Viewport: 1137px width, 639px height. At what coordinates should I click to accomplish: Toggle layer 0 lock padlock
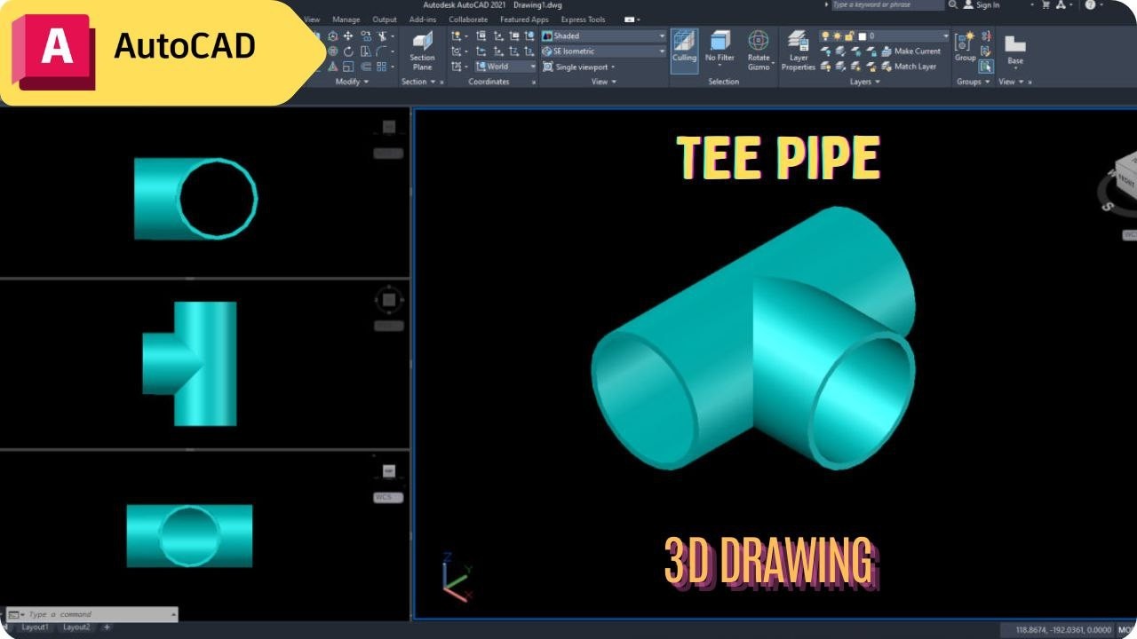pos(849,35)
